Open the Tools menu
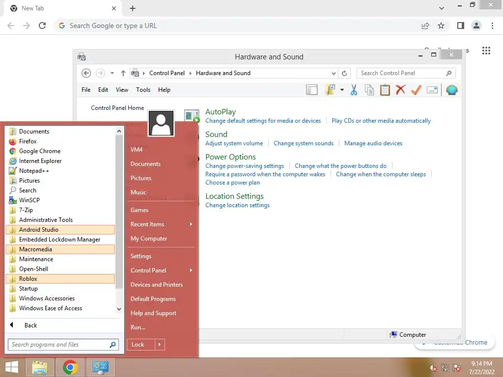Viewport: 503px width, 377px height. pyautogui.click(x=143, y=90)
